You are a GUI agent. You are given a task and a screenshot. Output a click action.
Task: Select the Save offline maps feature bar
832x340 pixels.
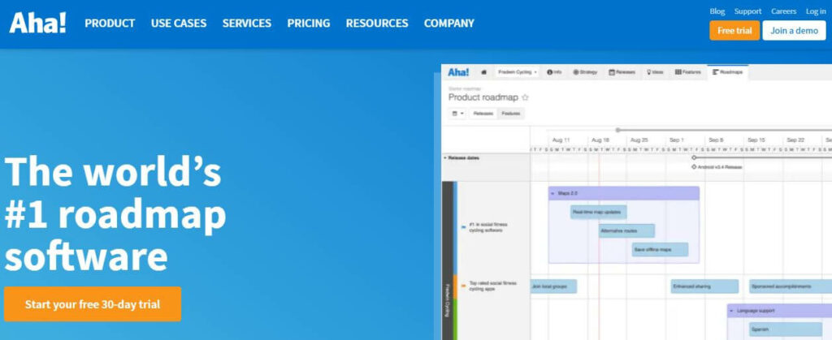tap(660, 249)
